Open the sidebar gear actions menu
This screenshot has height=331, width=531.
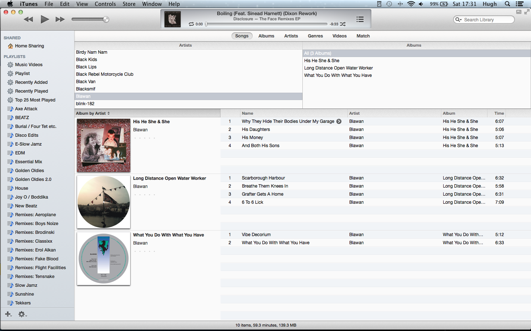click(x=22, y=314)
